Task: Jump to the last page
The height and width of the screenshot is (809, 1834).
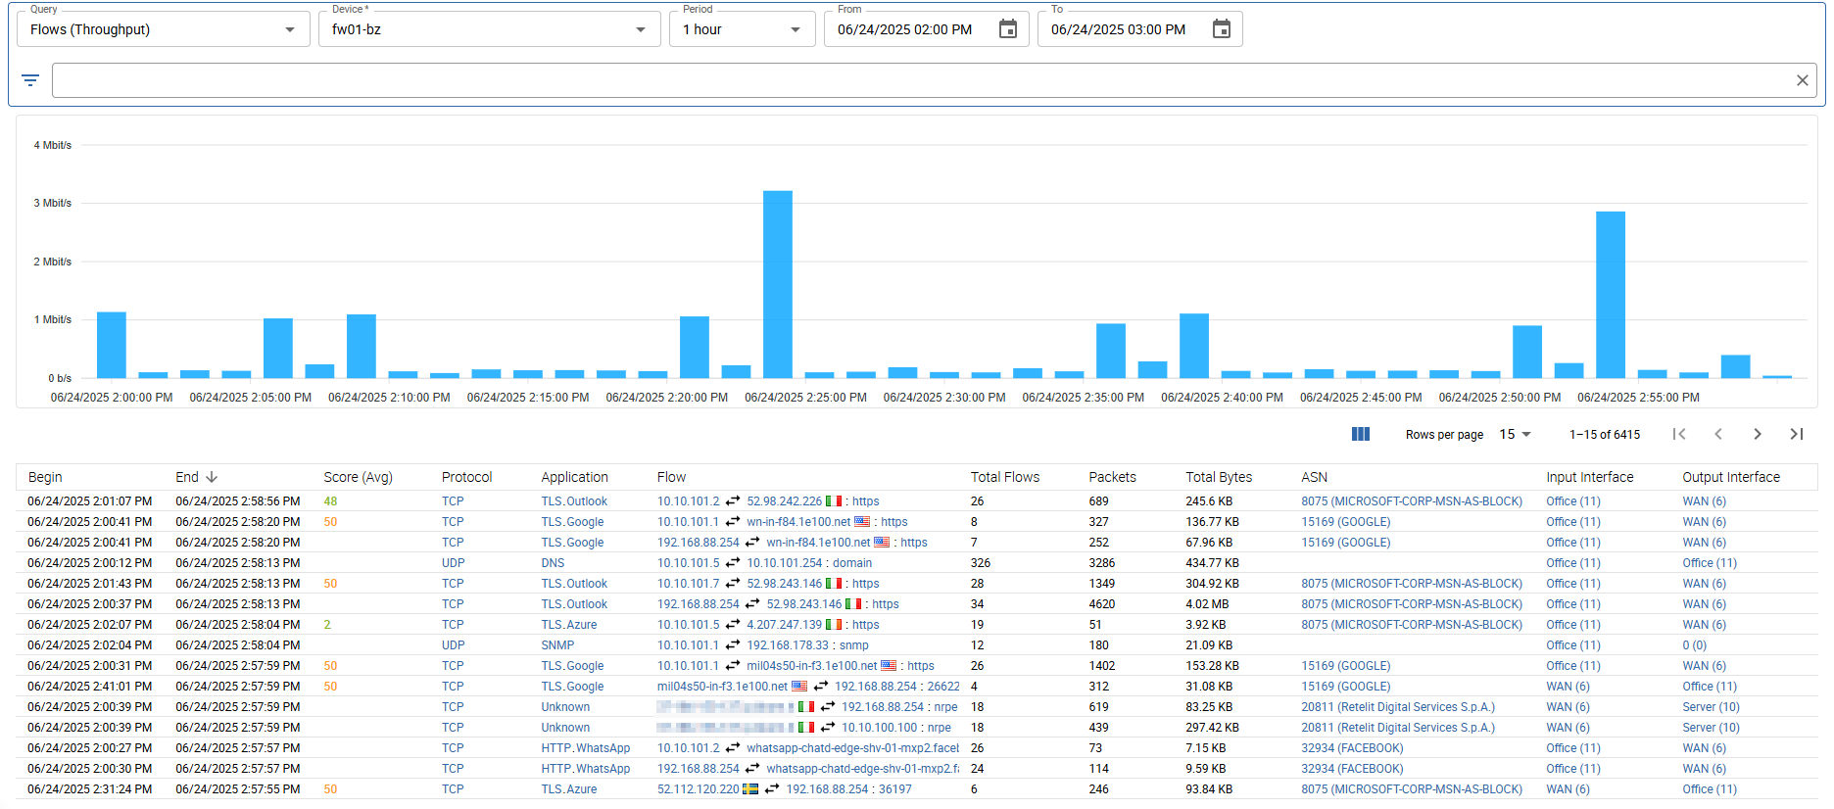Action: click(1796, 434)
